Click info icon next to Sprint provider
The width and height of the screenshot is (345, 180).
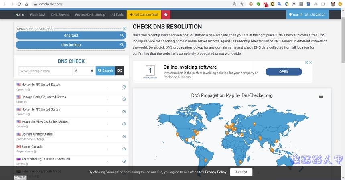coord(25,102)
